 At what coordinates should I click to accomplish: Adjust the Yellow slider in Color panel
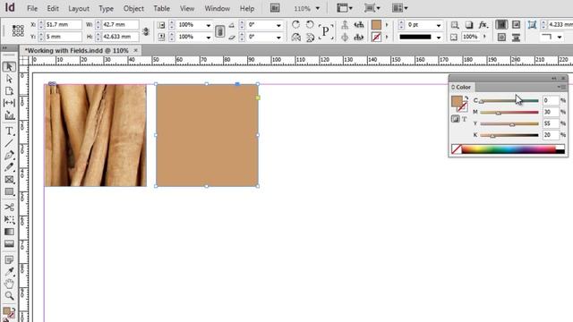point(509,124)
